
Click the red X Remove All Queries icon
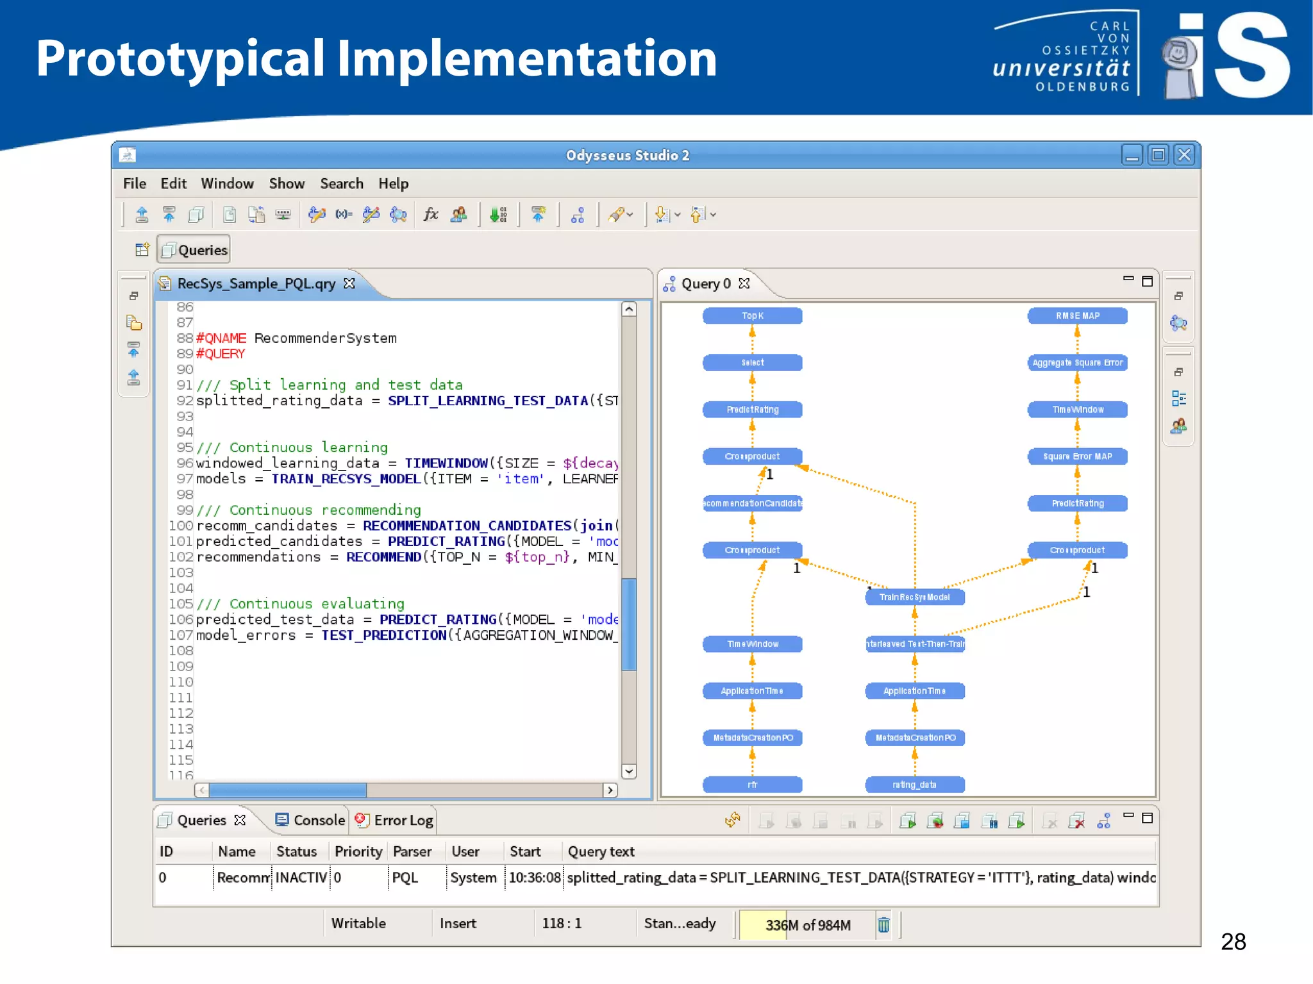click(x=1077, y=821)
